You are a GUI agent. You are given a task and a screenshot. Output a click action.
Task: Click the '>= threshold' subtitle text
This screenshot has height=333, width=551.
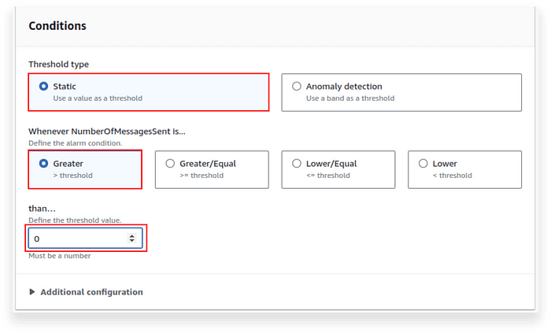click(x=202, y=176)
